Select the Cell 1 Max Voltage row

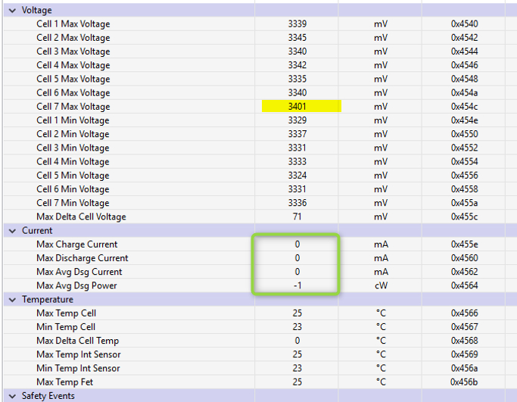click(x=260, y=24)
